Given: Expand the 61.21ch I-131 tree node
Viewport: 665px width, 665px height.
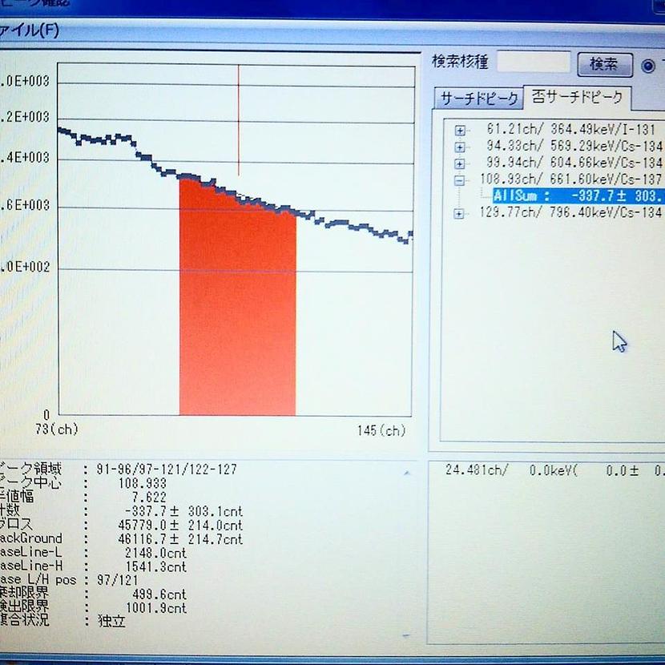Looking at the screenshot, I should tap(460, 130).
